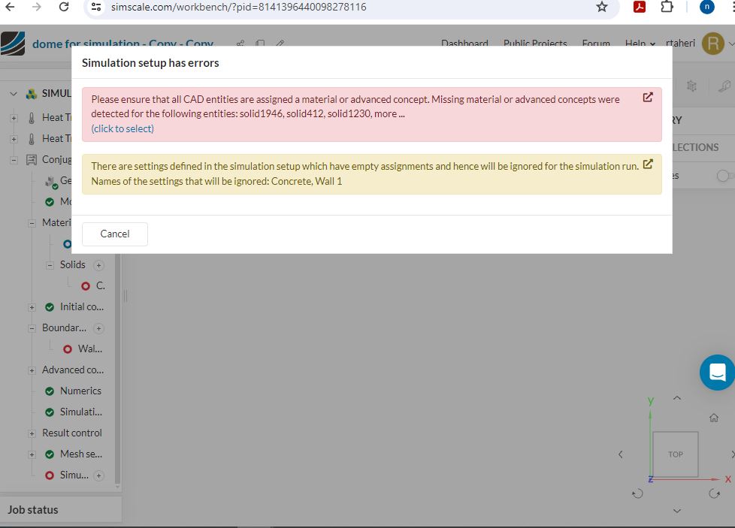The width and height of the screenshot is (735, 528).
Task: Open the browser extensions puzzle icon
Action: (x=666, y=7)
